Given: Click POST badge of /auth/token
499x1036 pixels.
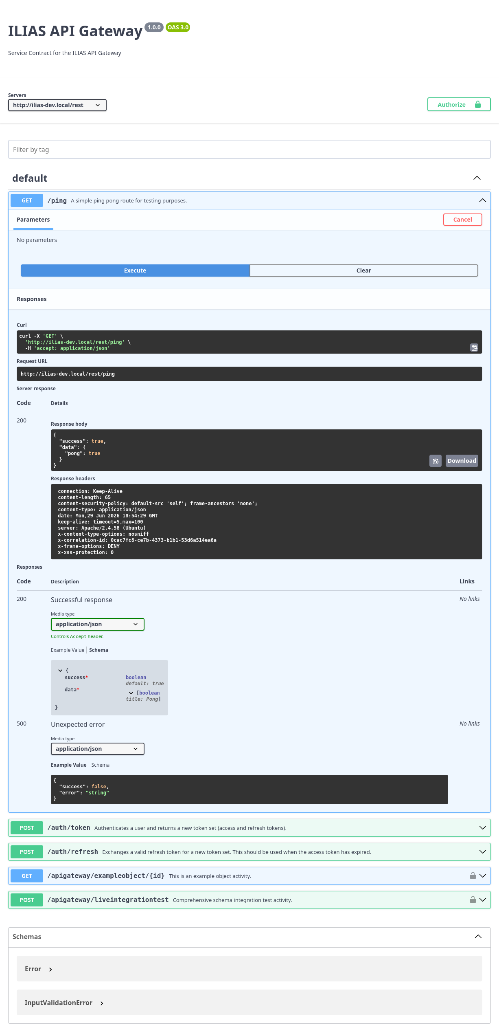Looking at the screenshot, I should pos(27,827).
